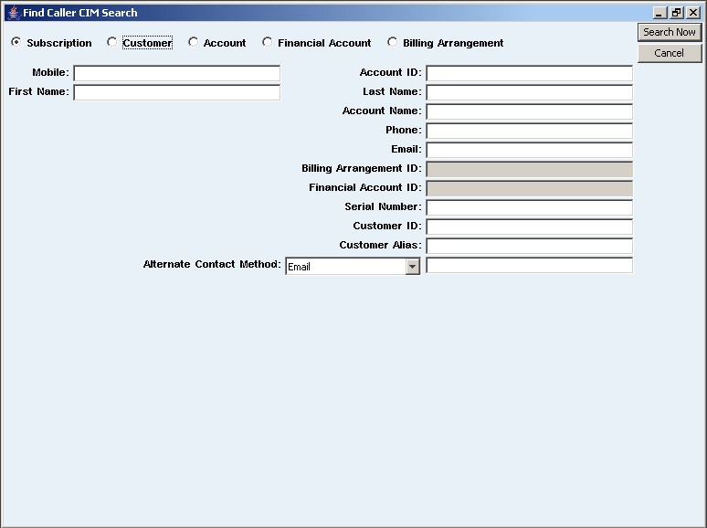The width and height of the screenshot is (707, 528).
Task: Click the Customer ID input box
Action: (x=529, y=227)
